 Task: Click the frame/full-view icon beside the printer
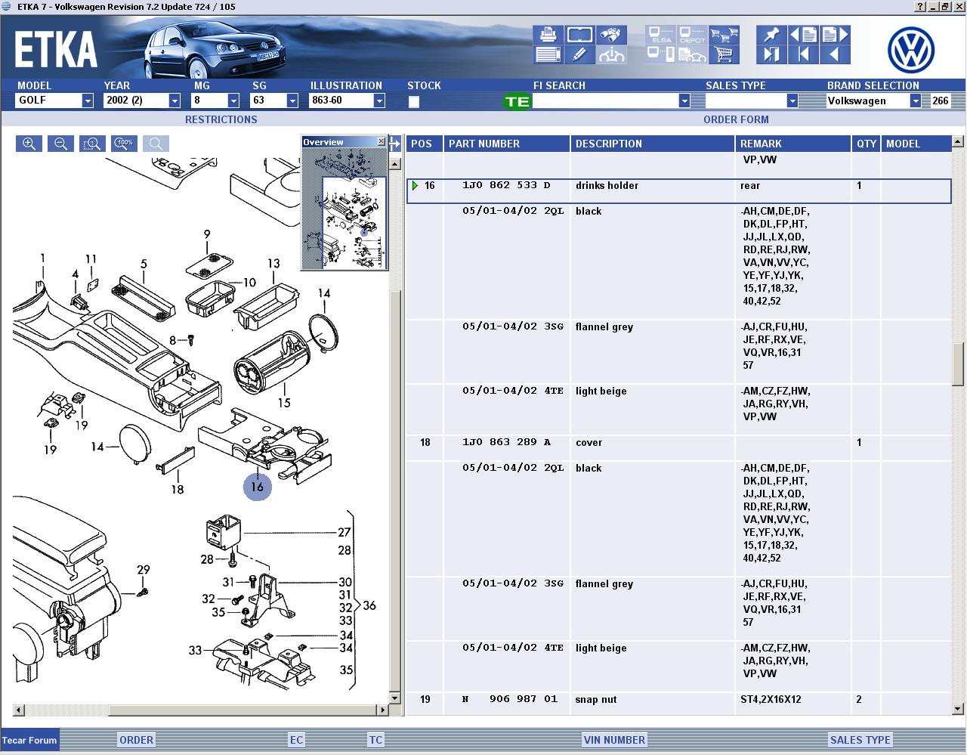pyautogui.click(x=579, y=35)
